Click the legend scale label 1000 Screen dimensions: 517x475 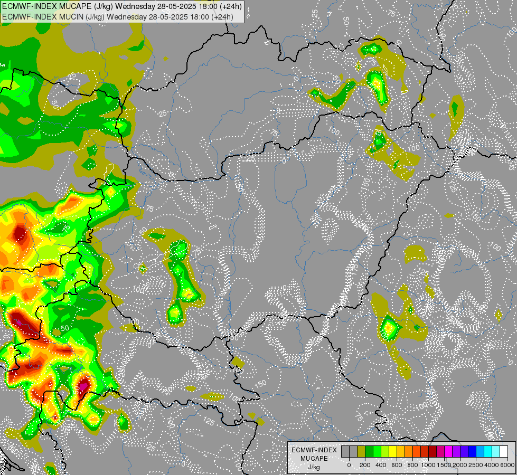[x=428, y=465]
